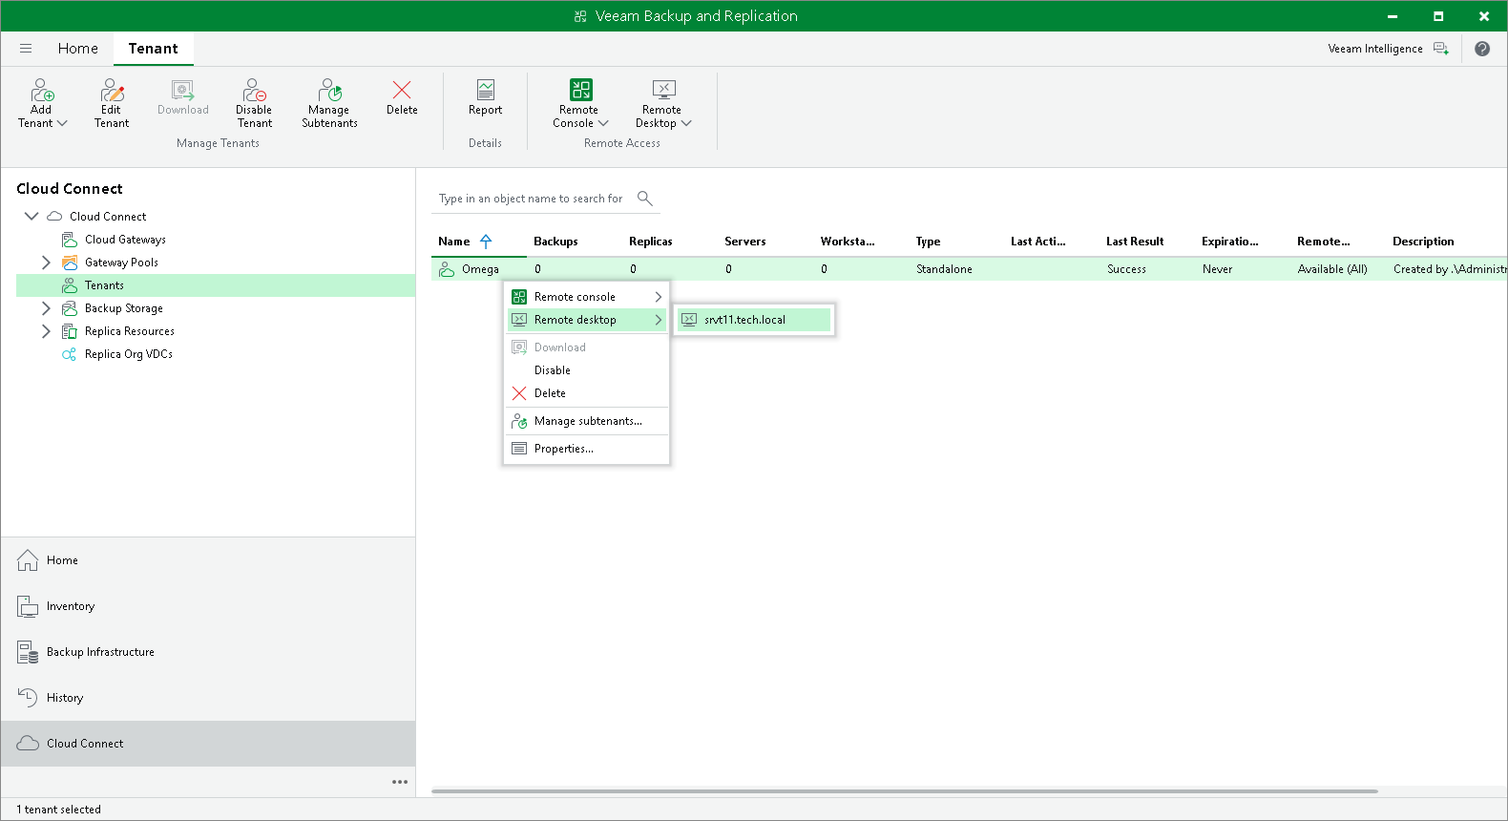Expand the Backup Storage tree node

click(46, 308)
